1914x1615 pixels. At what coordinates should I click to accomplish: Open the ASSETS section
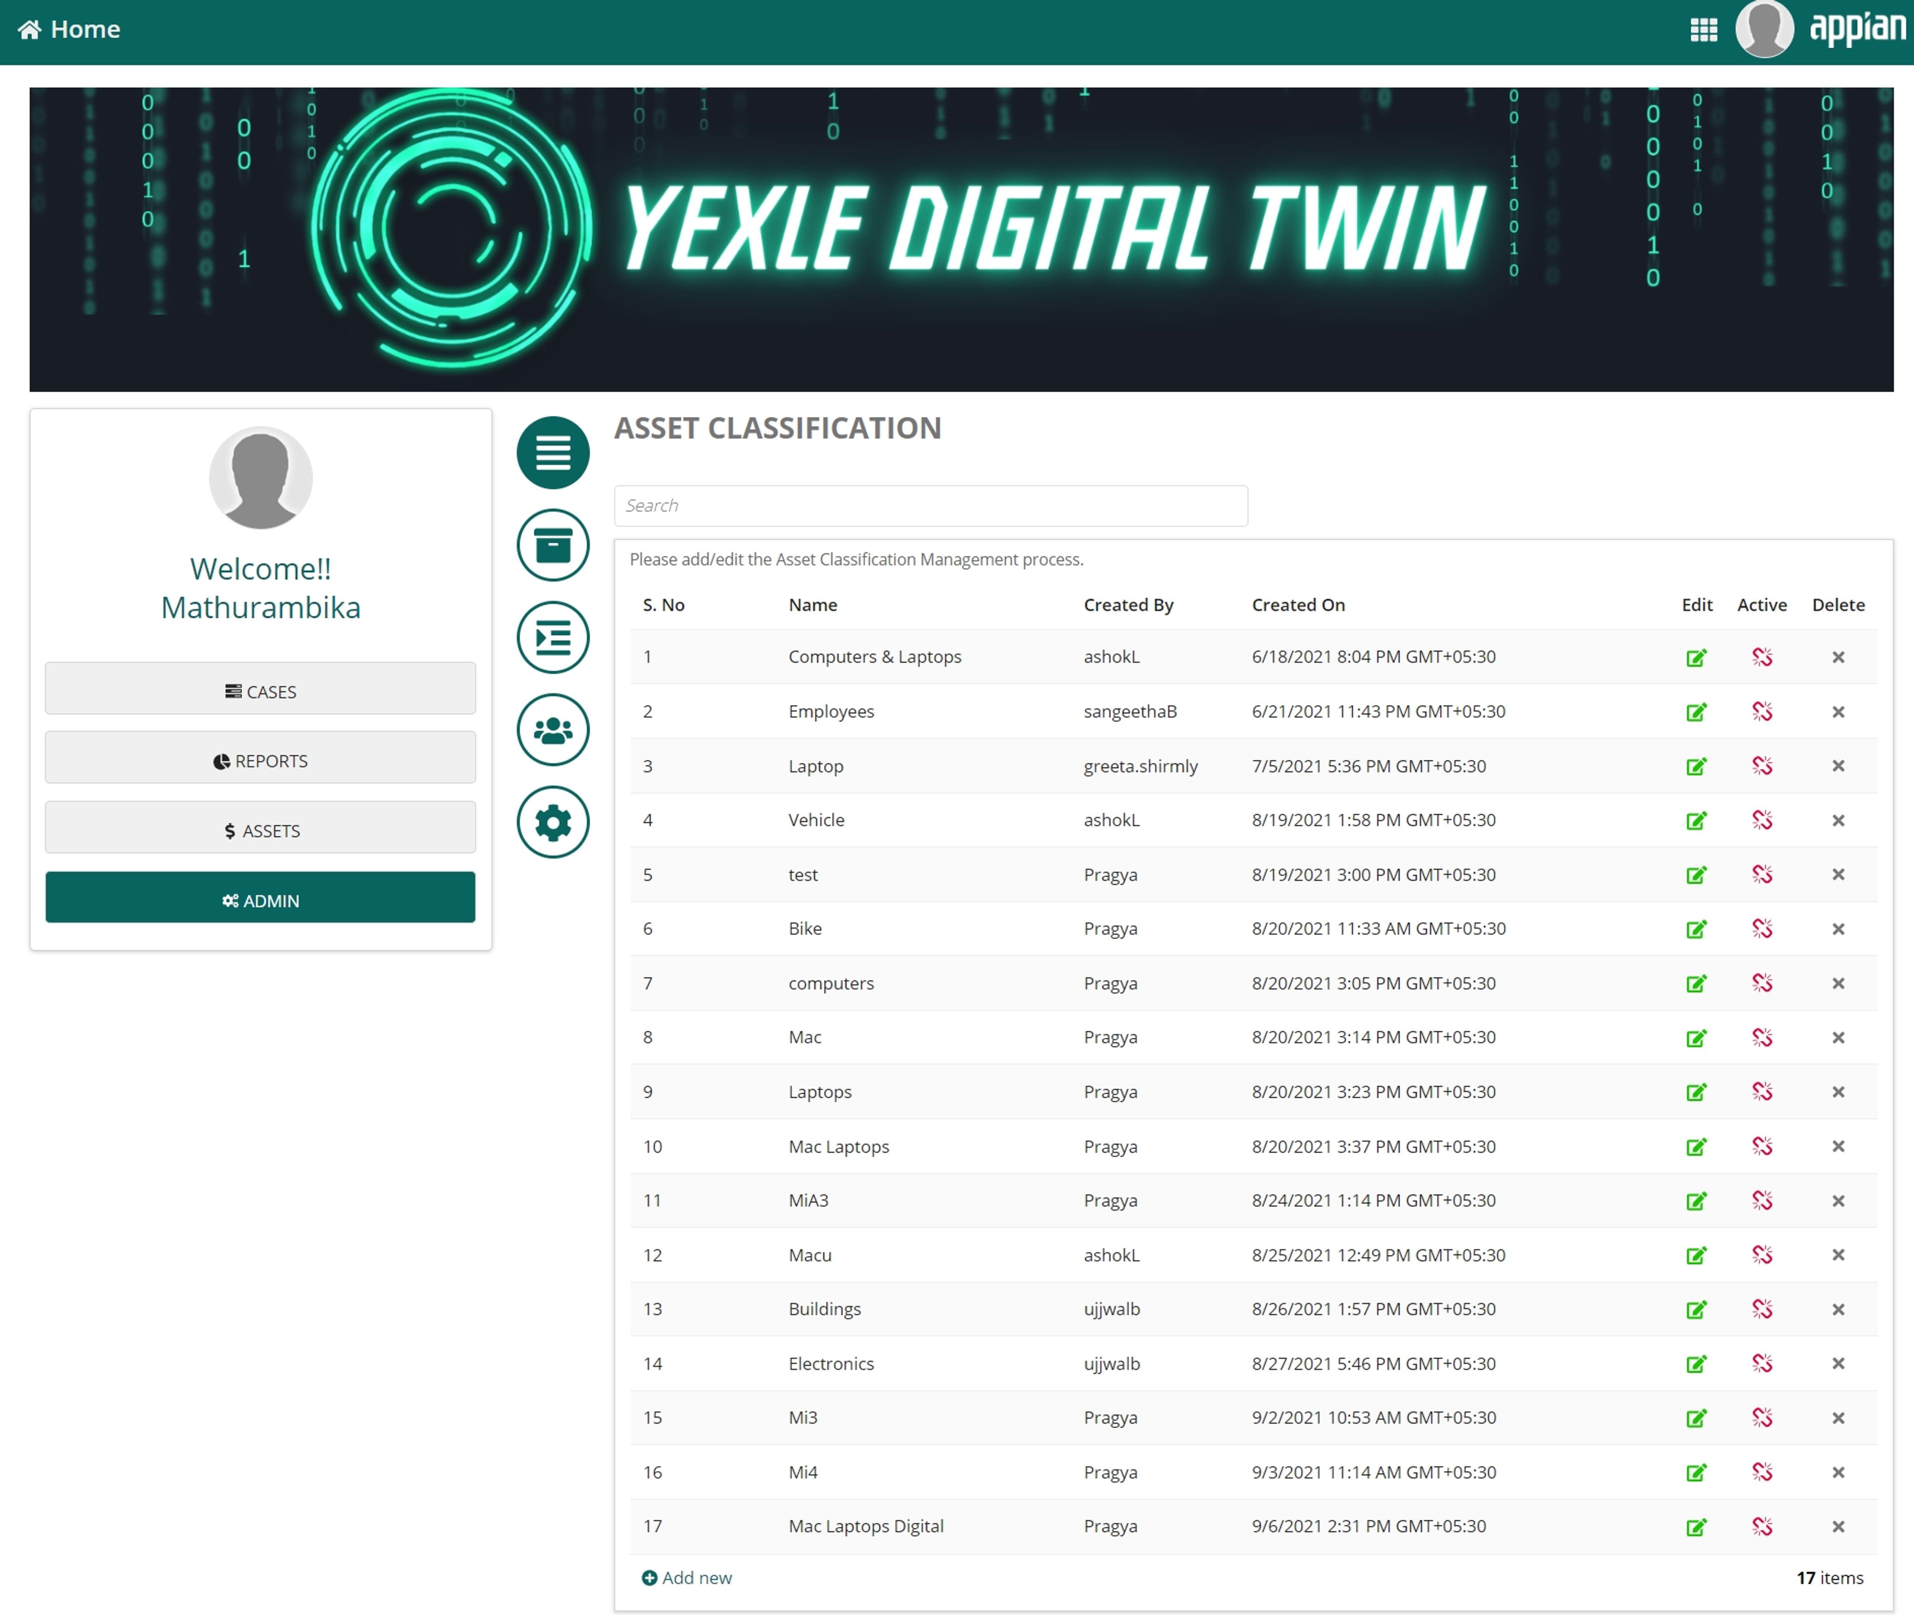[x=260, y=829]
